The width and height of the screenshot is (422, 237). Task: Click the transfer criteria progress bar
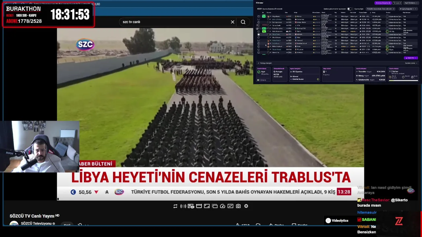tap(404, 80)
